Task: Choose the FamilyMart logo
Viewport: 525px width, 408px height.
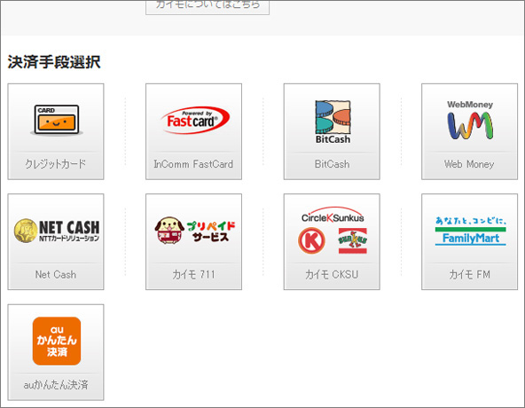Action: pyautogui.click(x=470, y=231)
